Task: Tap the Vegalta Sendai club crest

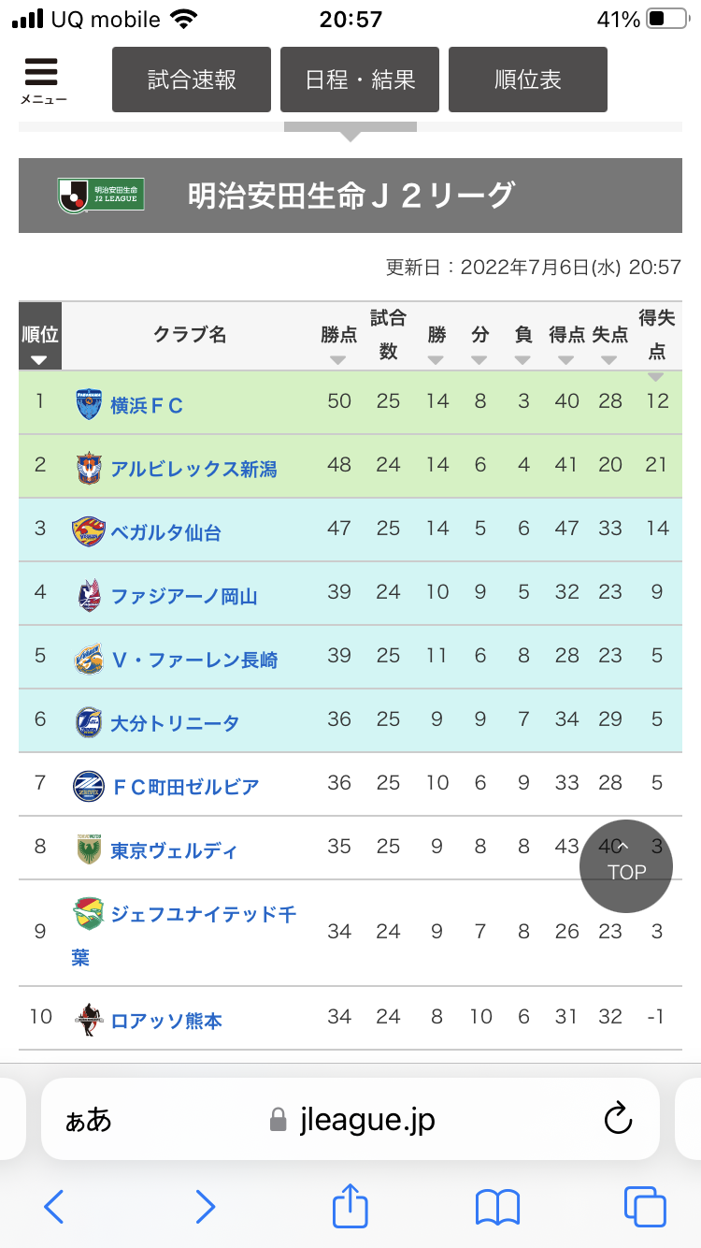Action: [88, 531]
